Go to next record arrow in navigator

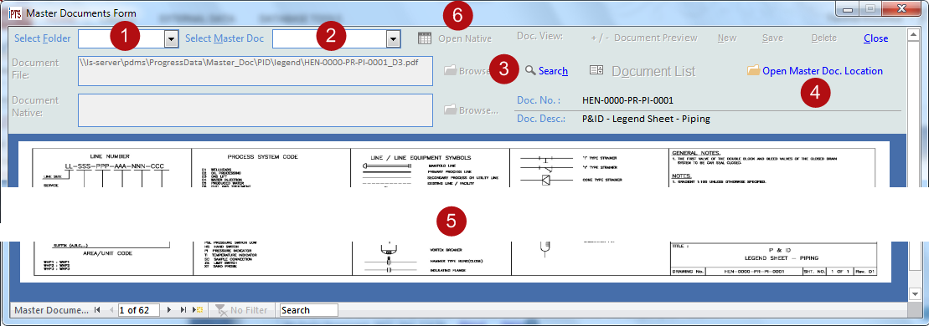169,310
